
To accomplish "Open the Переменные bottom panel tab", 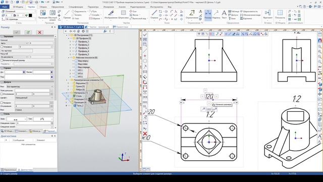I will coord(9,170).
